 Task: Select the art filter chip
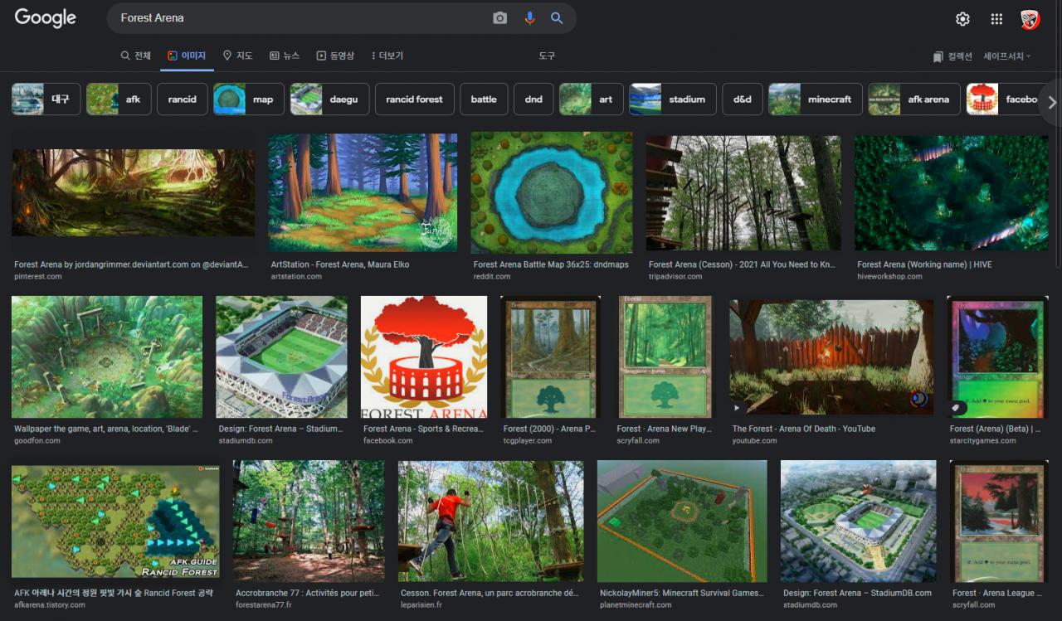tap(592, 99)
